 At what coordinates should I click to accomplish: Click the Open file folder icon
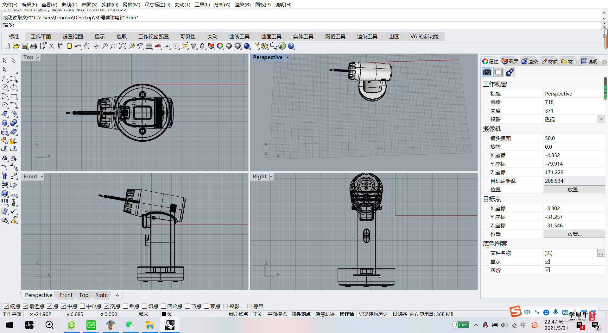16,46
